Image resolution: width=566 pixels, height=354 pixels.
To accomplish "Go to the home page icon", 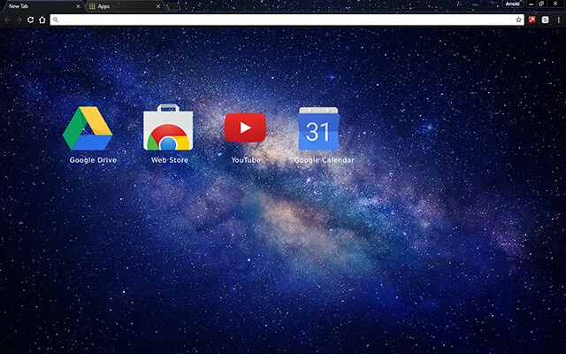I will click(x=42, y=19).
